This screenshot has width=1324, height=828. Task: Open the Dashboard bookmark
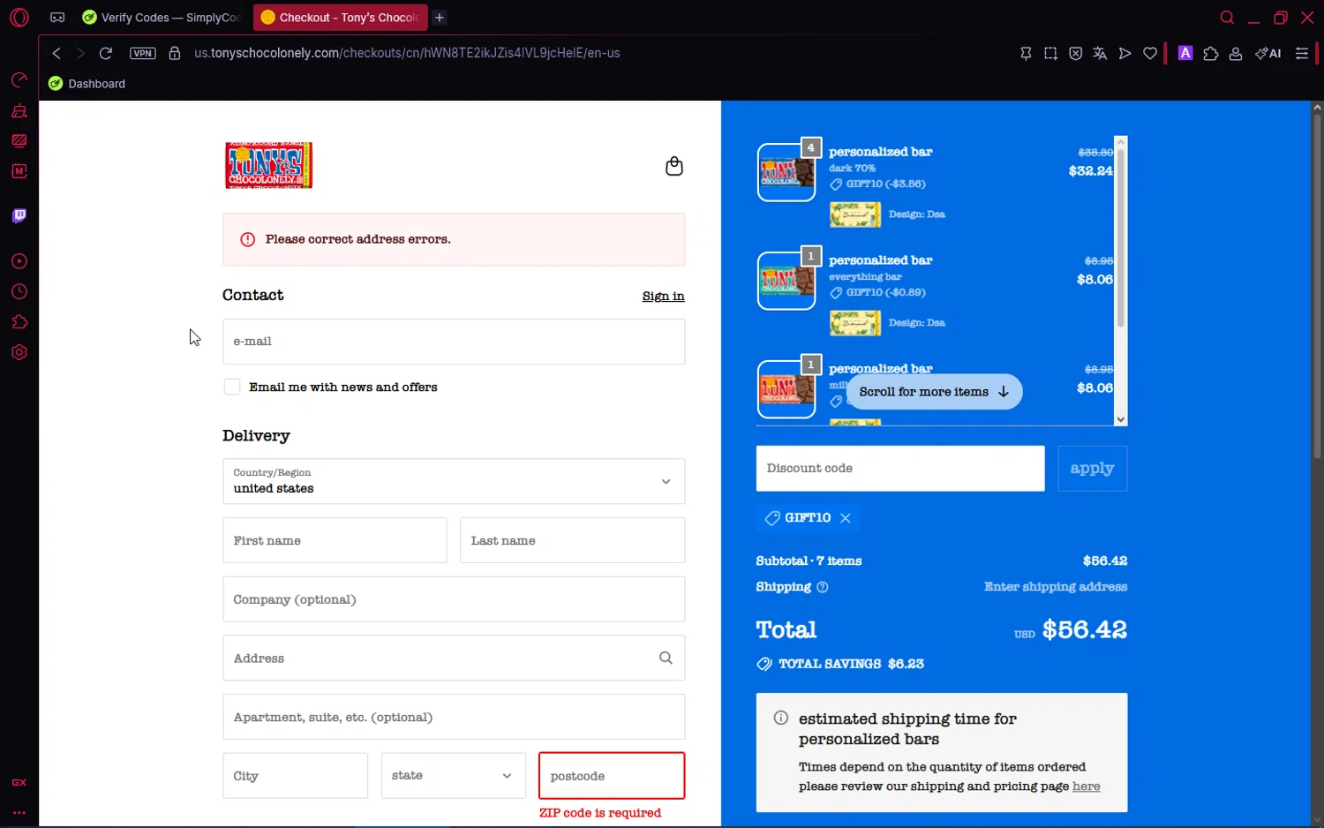[87, 84]
